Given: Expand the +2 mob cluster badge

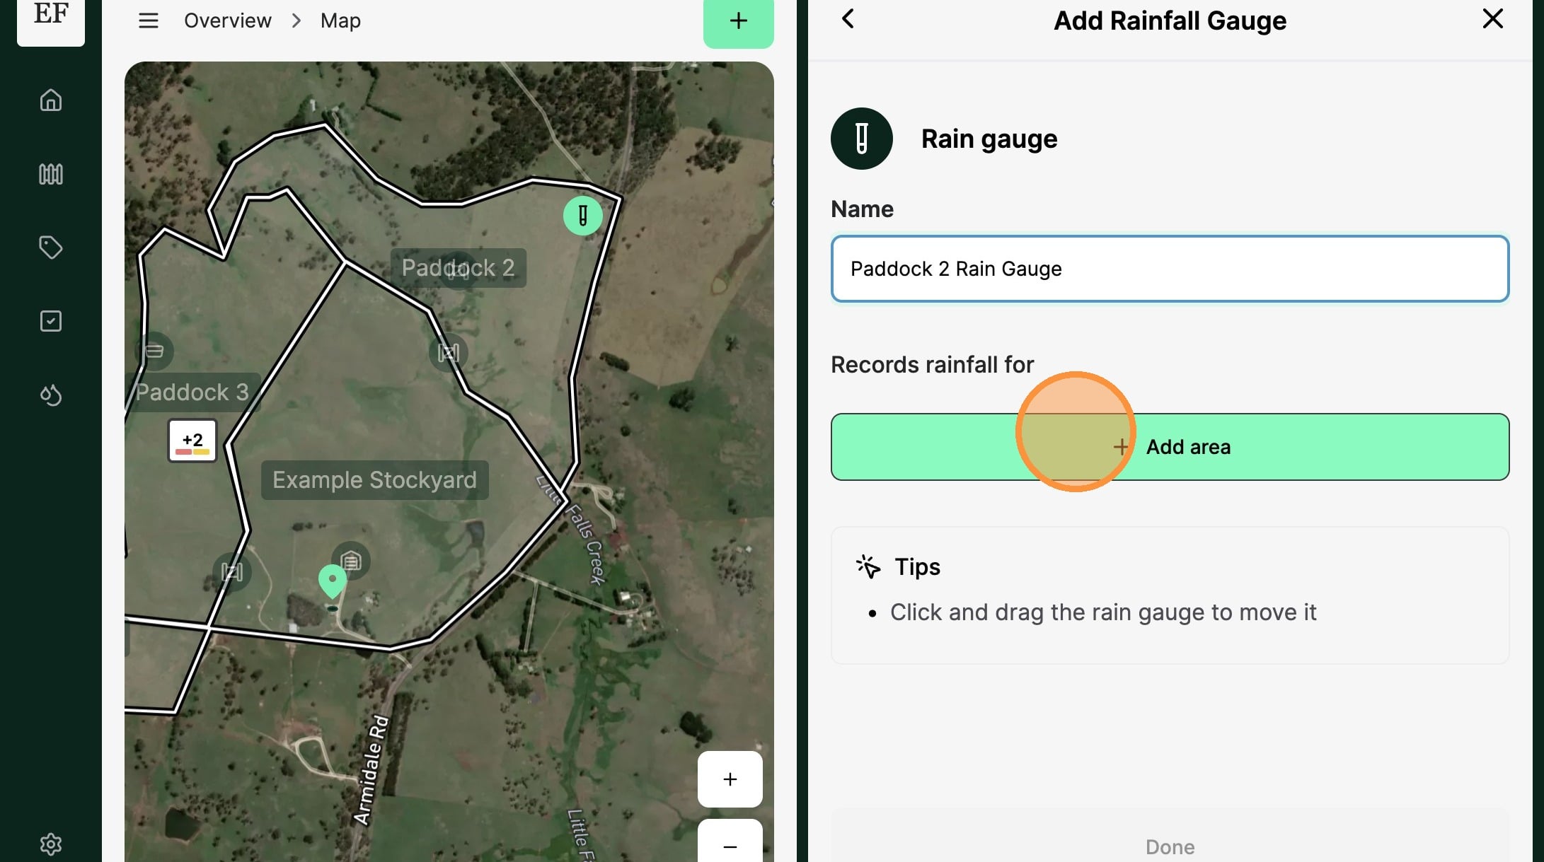Looking at the screenshot, I should click(192, 441).
